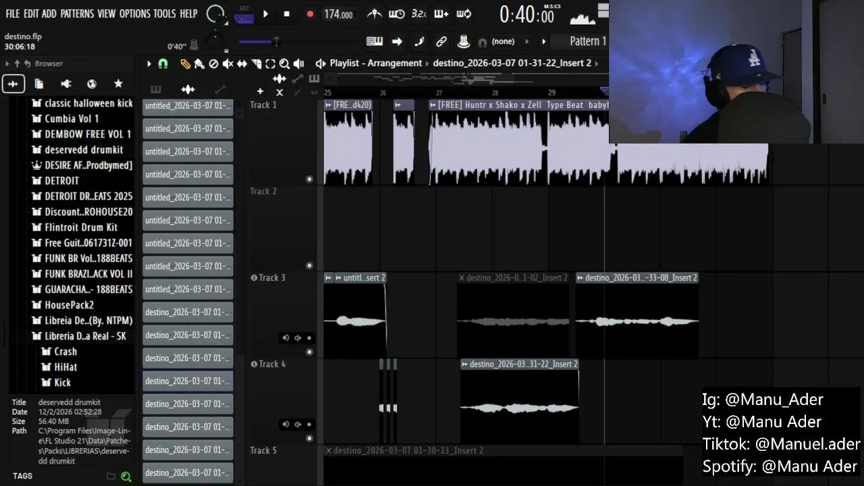Expand the DETROIT folder
This screenshot has height=486, width=864.
[x=55, y=181]
